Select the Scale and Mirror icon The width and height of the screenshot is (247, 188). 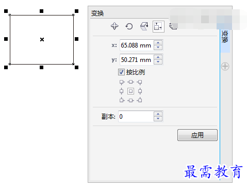[144, 26]
